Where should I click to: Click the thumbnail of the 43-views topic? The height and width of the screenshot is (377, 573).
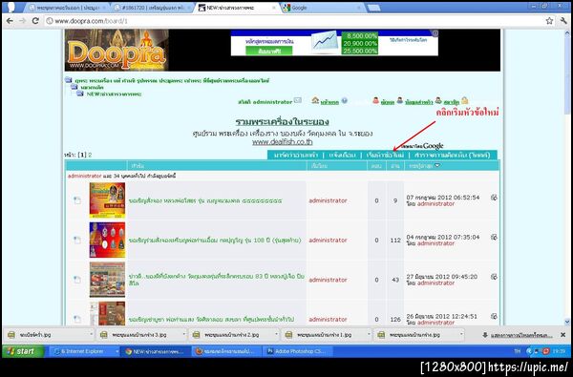107,280
